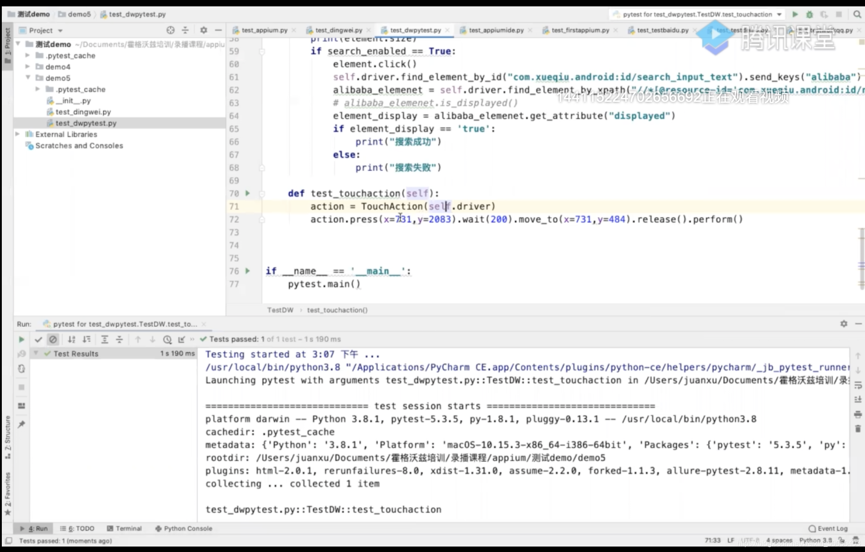Toggle tool window bars icon in status bar corner

click(8, 541)
